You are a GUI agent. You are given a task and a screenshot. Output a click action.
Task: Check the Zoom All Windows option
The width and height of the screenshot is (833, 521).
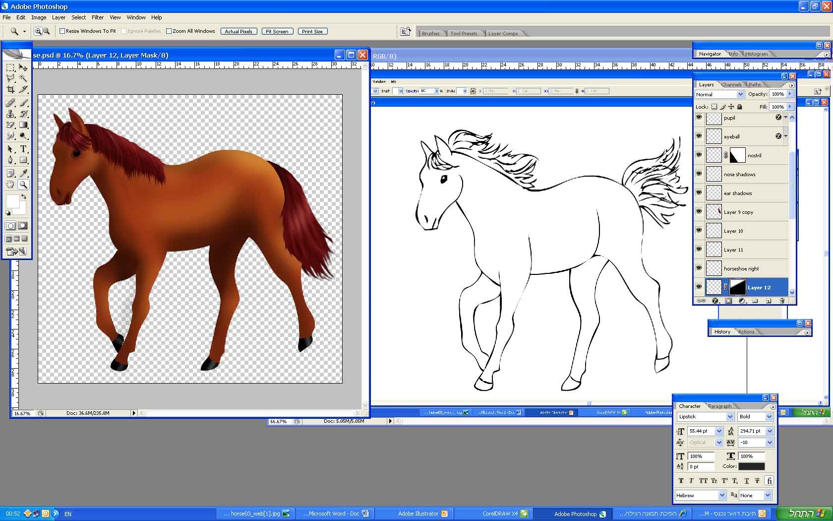tap(169, 31)
